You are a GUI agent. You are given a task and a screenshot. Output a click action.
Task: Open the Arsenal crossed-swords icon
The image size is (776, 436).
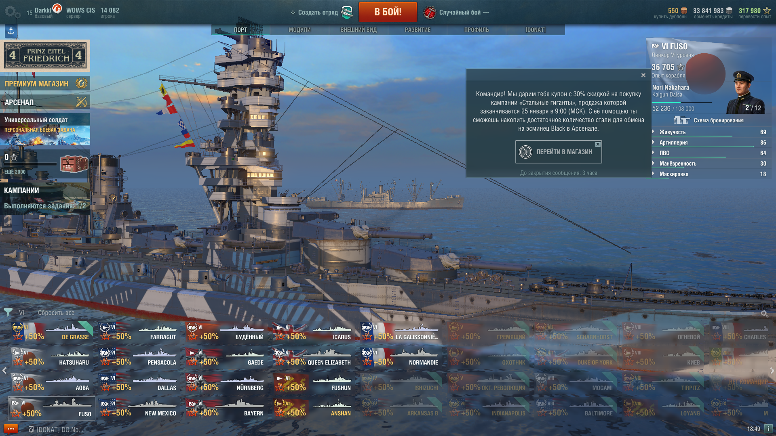pyautogui.click(x=81, y=102)
